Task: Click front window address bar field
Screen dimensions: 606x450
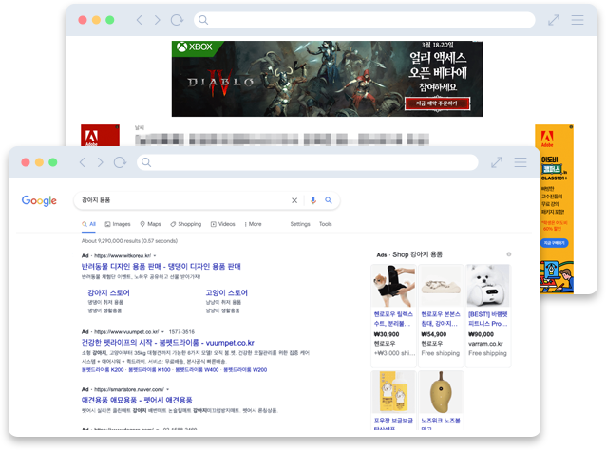Action: coord(307,162)
